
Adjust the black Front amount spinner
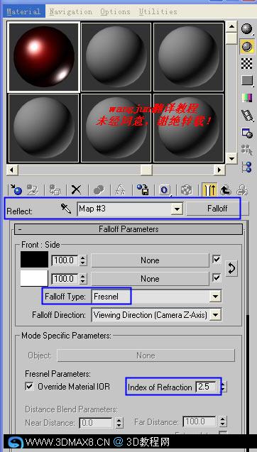83,260
